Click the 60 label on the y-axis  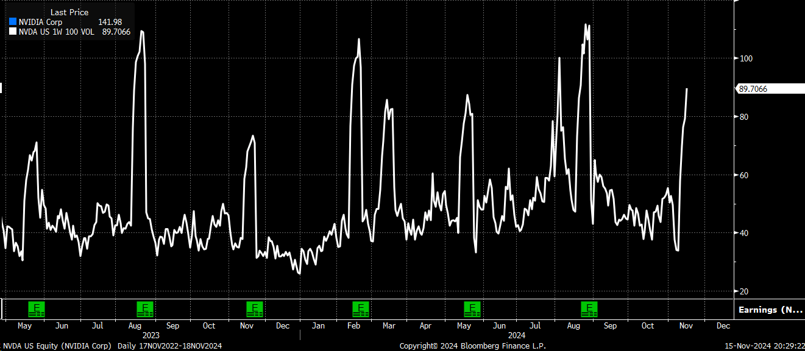coord(744,175)
